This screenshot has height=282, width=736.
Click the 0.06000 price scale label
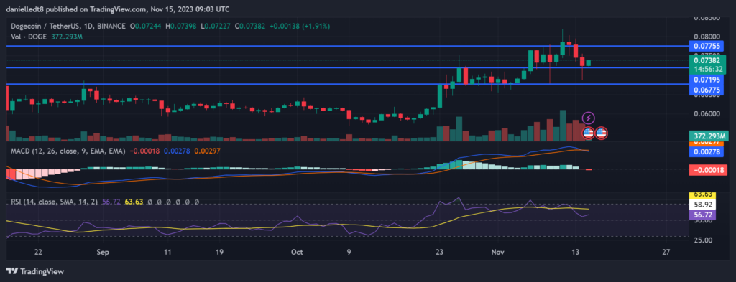tap(707, 114)
